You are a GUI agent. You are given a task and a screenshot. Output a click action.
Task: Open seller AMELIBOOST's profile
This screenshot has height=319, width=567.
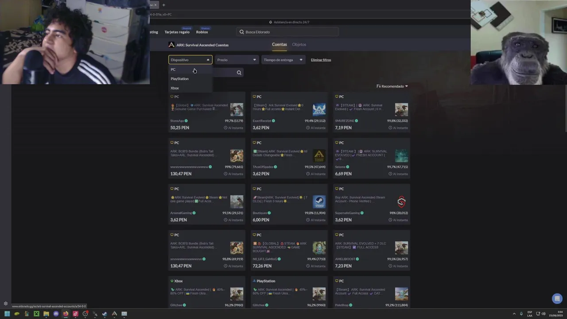(345, 259)
